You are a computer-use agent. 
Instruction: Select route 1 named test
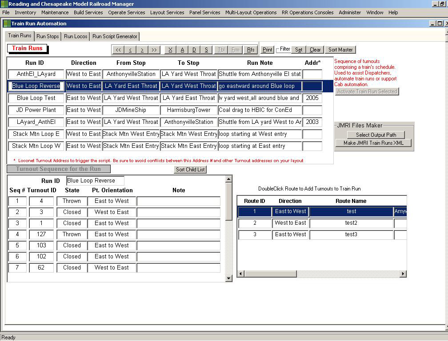pyautogui.click(x=351, y=211)
